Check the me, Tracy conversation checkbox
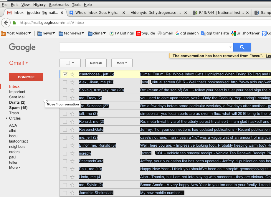Screen dimensions: 271x197 [x=65, y=98]
